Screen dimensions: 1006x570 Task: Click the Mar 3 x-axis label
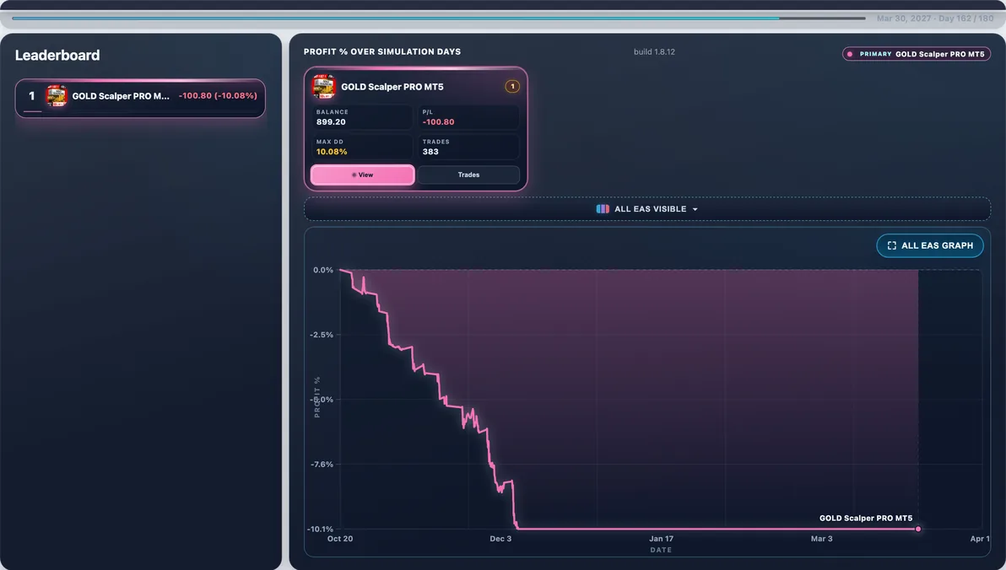(x=821, y=539)
